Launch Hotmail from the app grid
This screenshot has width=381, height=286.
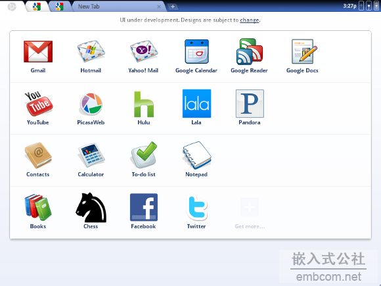coord(91,51)
